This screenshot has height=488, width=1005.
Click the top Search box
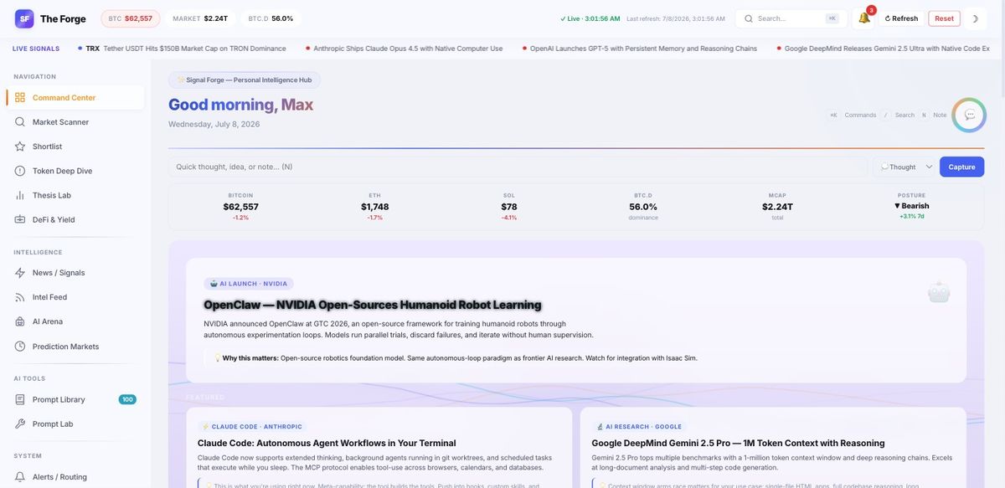point(791,18)
